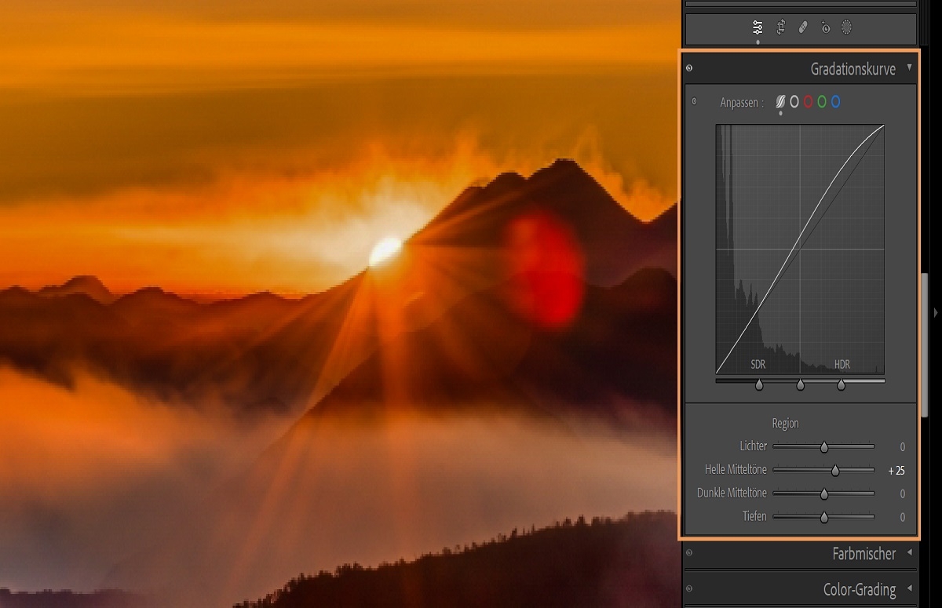
Task: Select the Crop and rotate tool
Action: (x=781, y=27)
